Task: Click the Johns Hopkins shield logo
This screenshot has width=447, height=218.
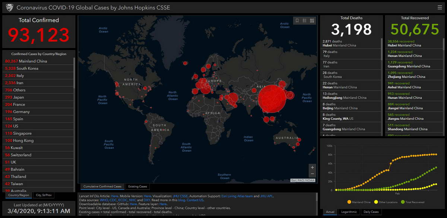Action: 10,7
